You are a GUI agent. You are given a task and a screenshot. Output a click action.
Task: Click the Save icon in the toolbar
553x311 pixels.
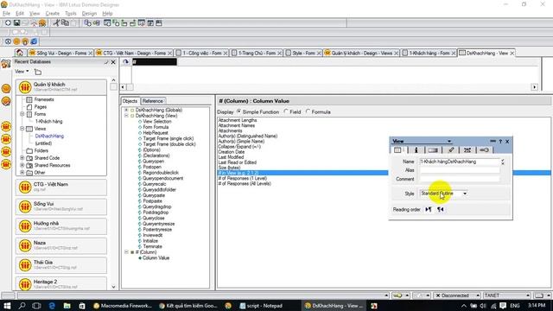click(x=16, y=23)
